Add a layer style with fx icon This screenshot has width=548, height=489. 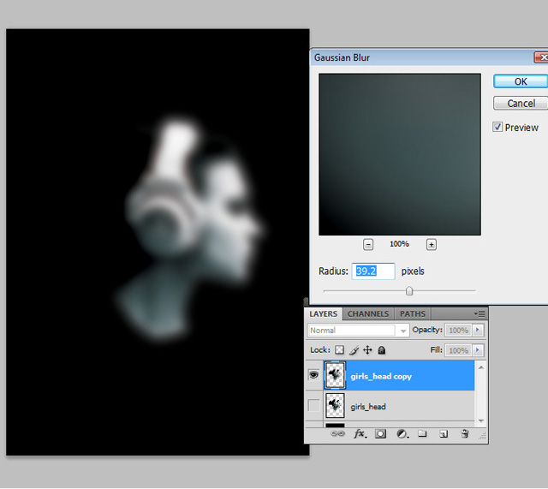[360, 434]
